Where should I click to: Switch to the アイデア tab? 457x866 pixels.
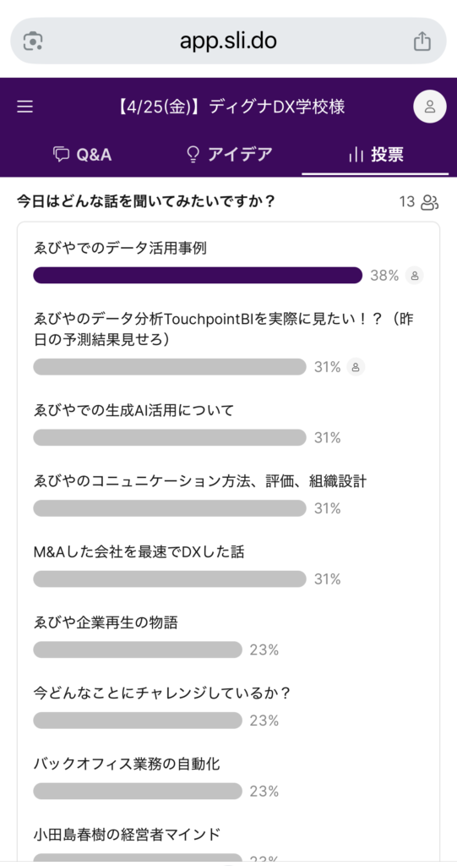[x=228, y=155]
